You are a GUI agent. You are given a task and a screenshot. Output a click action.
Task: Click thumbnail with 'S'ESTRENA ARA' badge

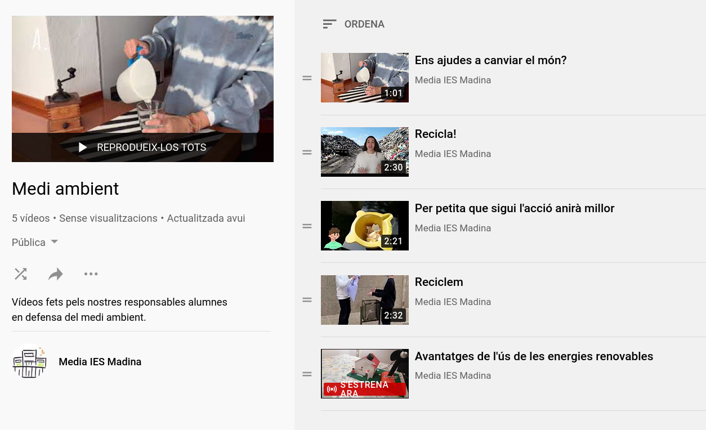pos(364,374)
